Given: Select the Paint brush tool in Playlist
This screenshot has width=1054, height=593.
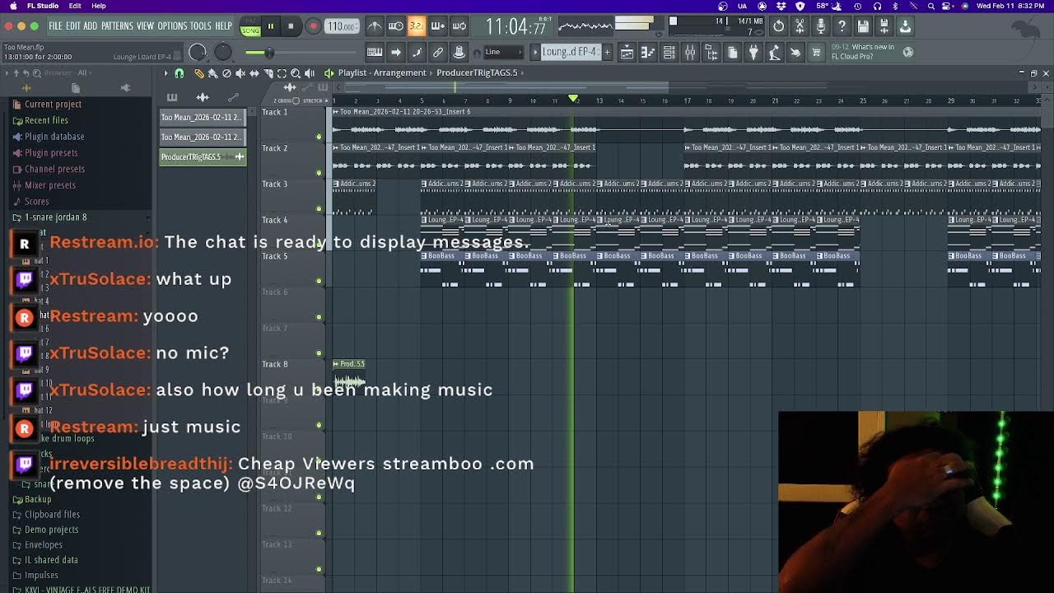Looking at the screenshot, I should [213, 73].
